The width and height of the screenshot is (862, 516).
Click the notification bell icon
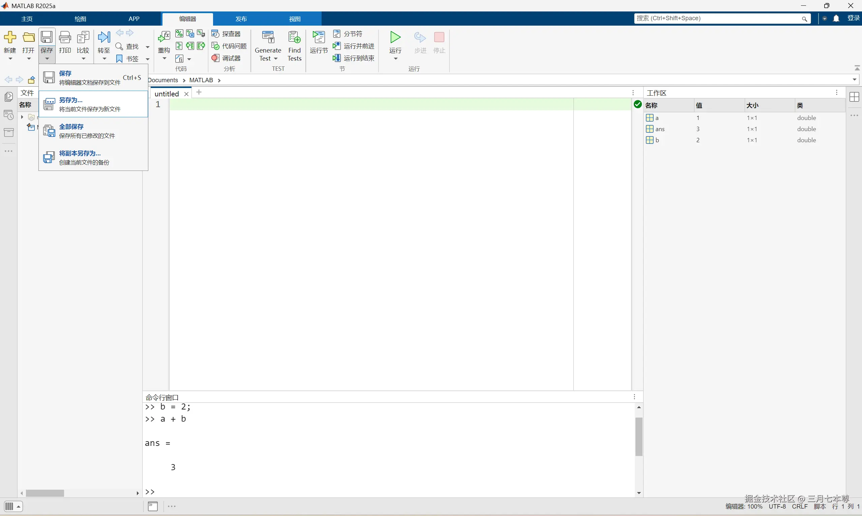click(x=836, y=19)
